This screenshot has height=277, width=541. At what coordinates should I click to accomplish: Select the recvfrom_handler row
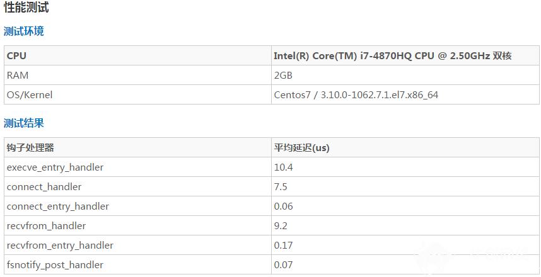coord(272,225)
